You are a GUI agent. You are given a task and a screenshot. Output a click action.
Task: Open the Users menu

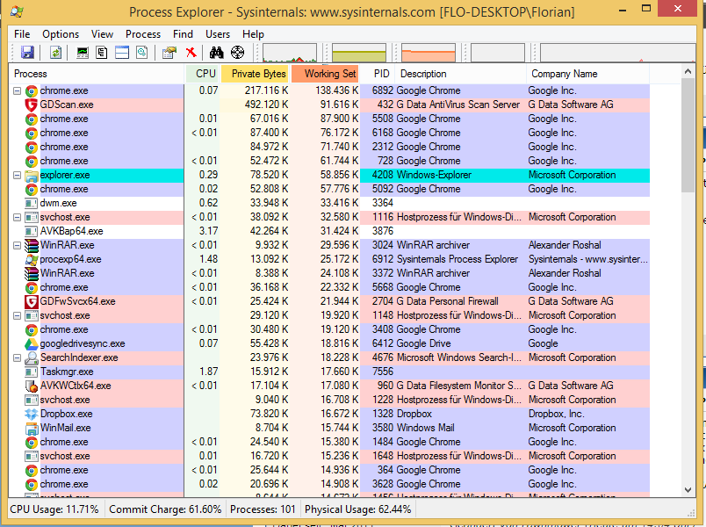(218, 34)
